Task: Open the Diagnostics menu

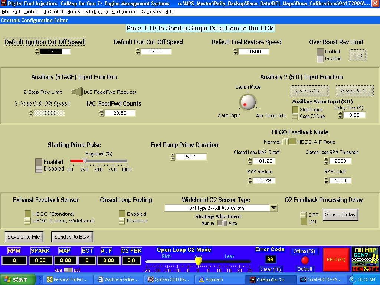Action: (151, 12)
